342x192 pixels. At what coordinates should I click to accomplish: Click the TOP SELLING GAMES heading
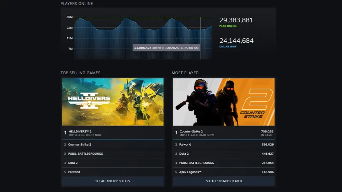point(80,73)
